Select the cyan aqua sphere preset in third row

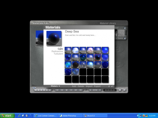coord(68,65)
